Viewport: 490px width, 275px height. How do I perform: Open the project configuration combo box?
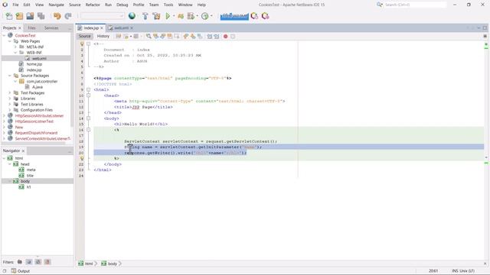point(103,16)
